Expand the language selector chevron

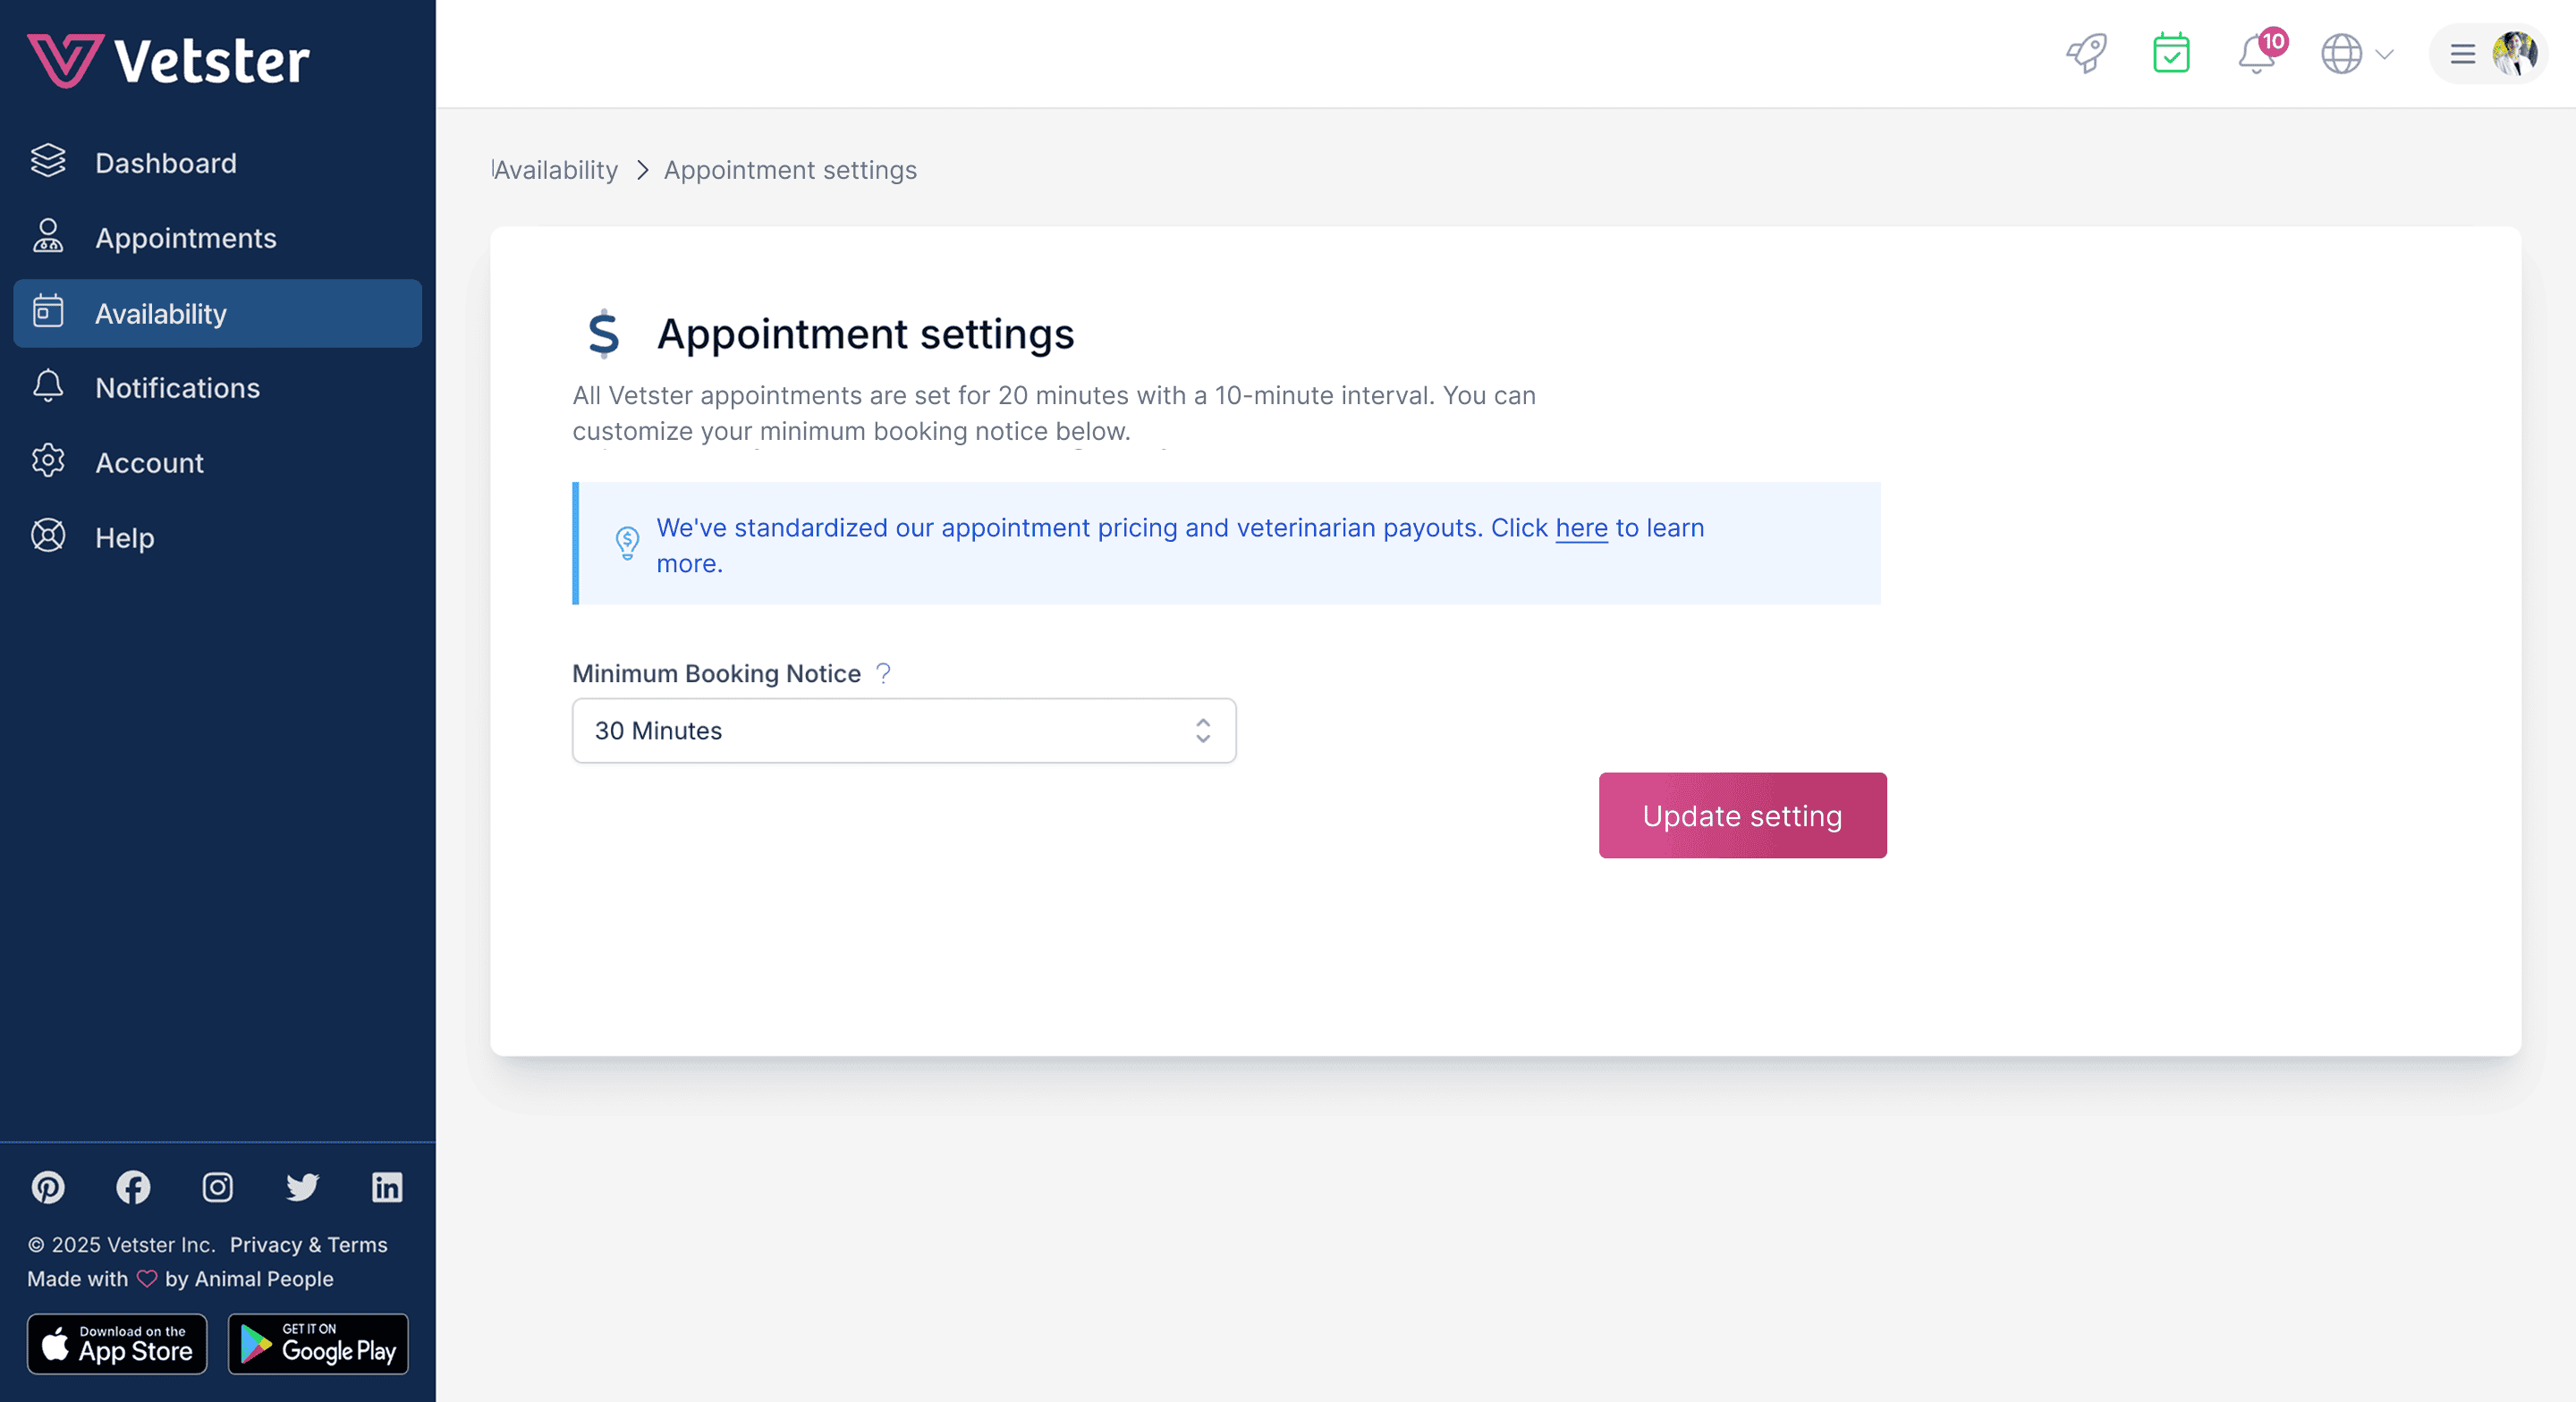coord(2383,56)
